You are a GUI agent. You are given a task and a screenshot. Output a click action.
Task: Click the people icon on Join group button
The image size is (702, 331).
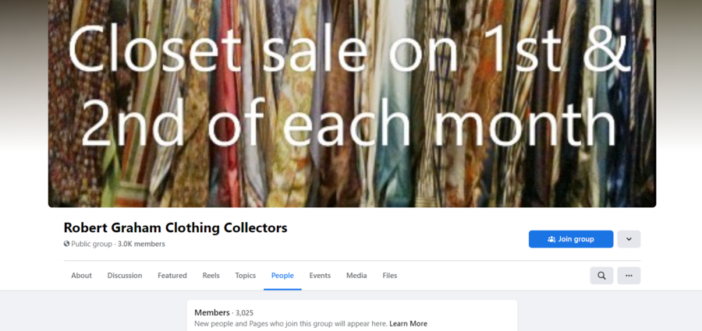tap(551, 239)
